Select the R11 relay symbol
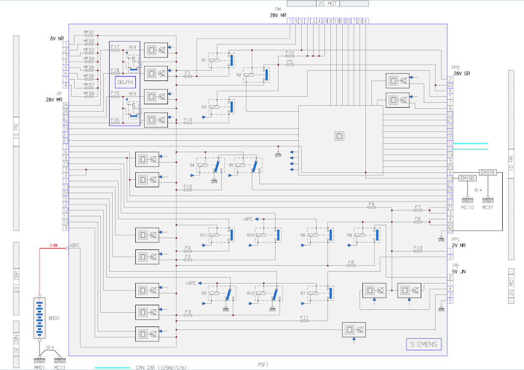 coord(222,235)
